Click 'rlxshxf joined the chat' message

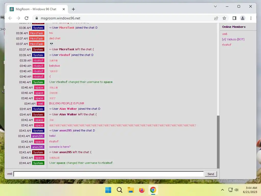click(71, 55)
